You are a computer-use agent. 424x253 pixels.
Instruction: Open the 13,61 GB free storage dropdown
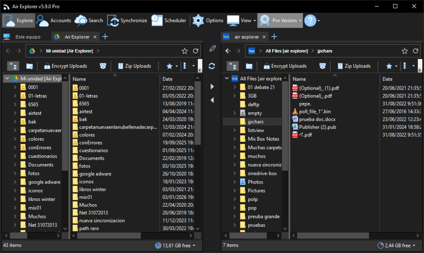point(175,246)
